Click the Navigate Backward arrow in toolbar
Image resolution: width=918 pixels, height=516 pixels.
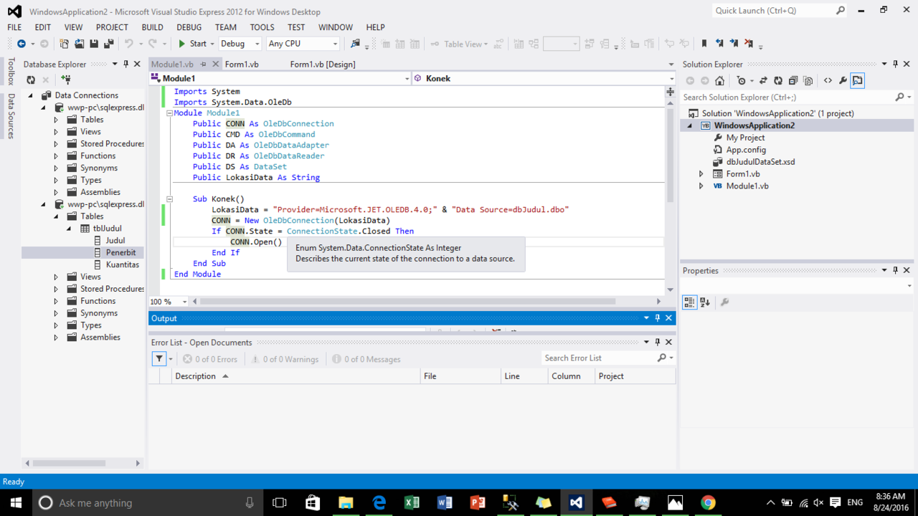tap(22, 44)
